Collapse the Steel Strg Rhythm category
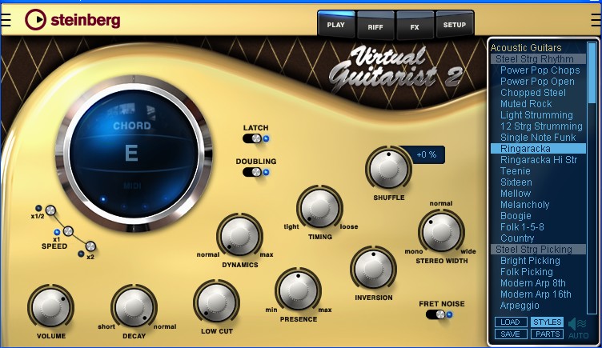 [x=538, y=58]
